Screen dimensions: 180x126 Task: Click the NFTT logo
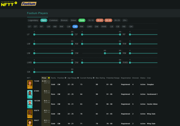(x=9, y=4)
